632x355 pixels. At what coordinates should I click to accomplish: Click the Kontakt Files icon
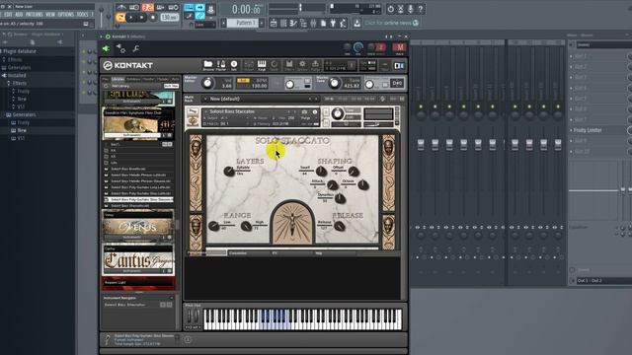(289, 65)
